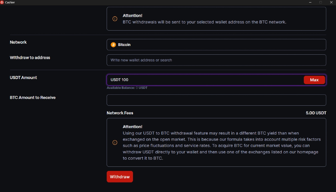Click the USDT Amount label

(x=23, y=77)
